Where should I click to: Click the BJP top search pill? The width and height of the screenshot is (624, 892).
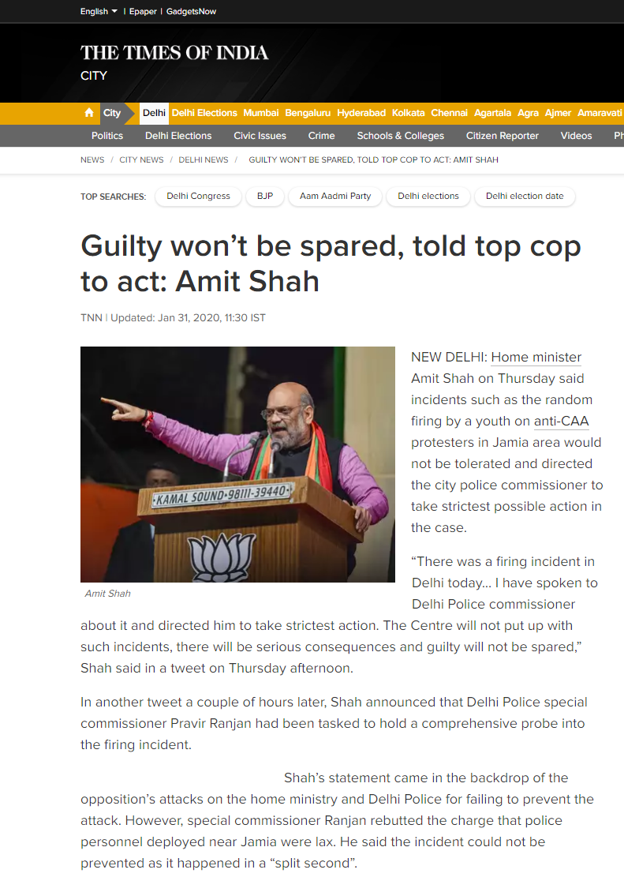pyautogui.click(x=265, y=197)
